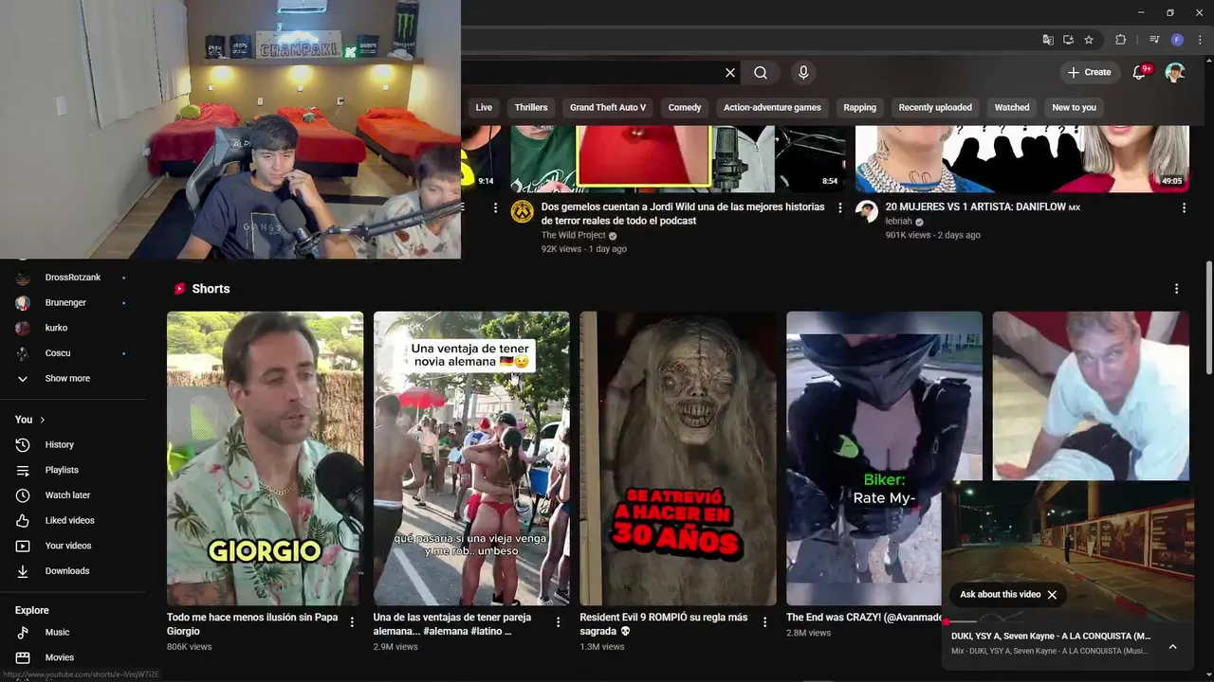Screen dimensions: 1214x682
Task: Expand the miniplayer queue chevron
Action: pyautogui.click(x=1172, y=647)
